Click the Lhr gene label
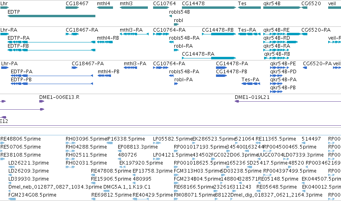Screen dimensions: 341x201 [4, 4]
